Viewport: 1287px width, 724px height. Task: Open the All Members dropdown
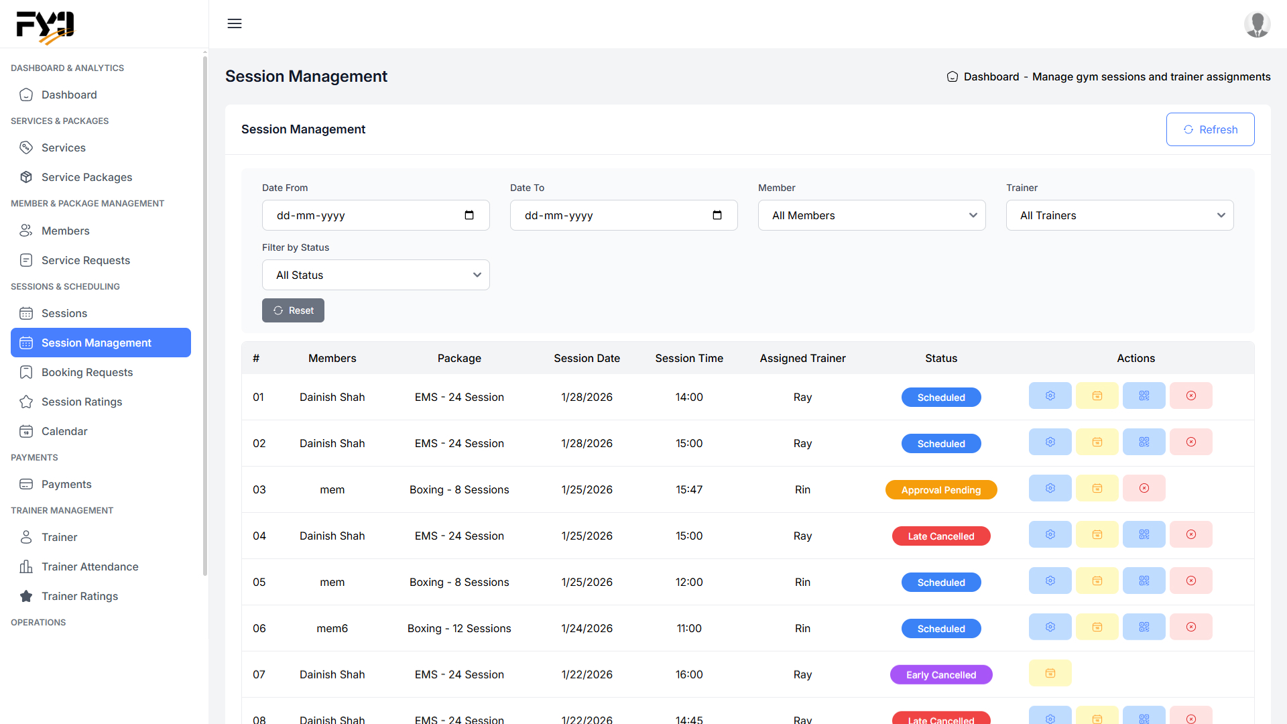(871, 215)
